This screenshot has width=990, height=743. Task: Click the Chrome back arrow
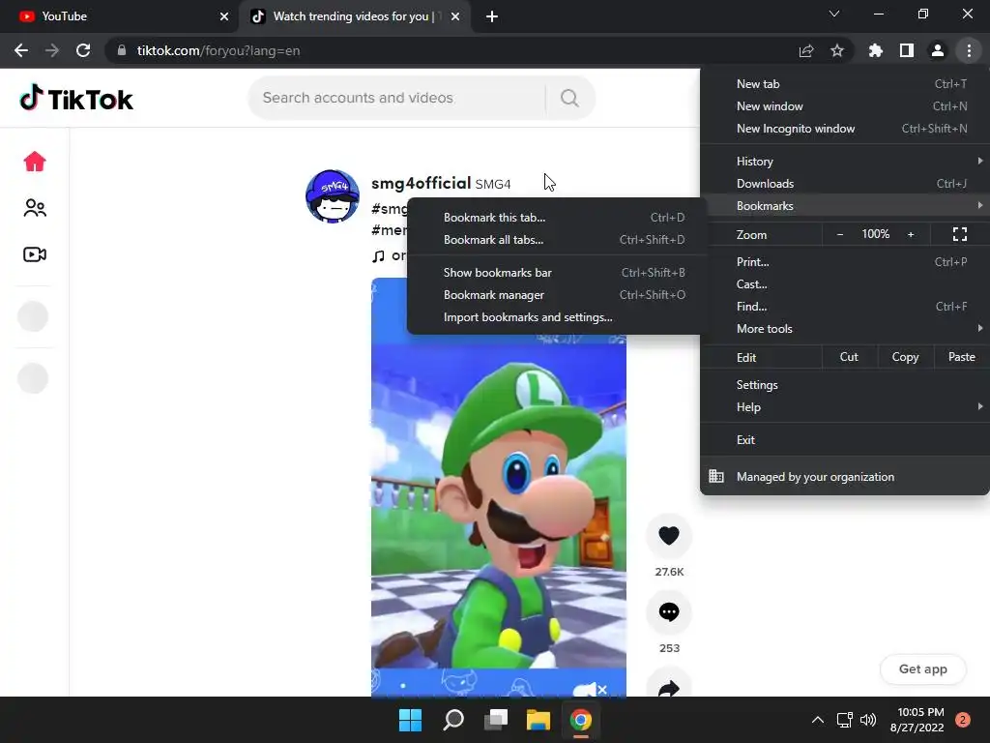pyautogui.click(x=21, y=50)
